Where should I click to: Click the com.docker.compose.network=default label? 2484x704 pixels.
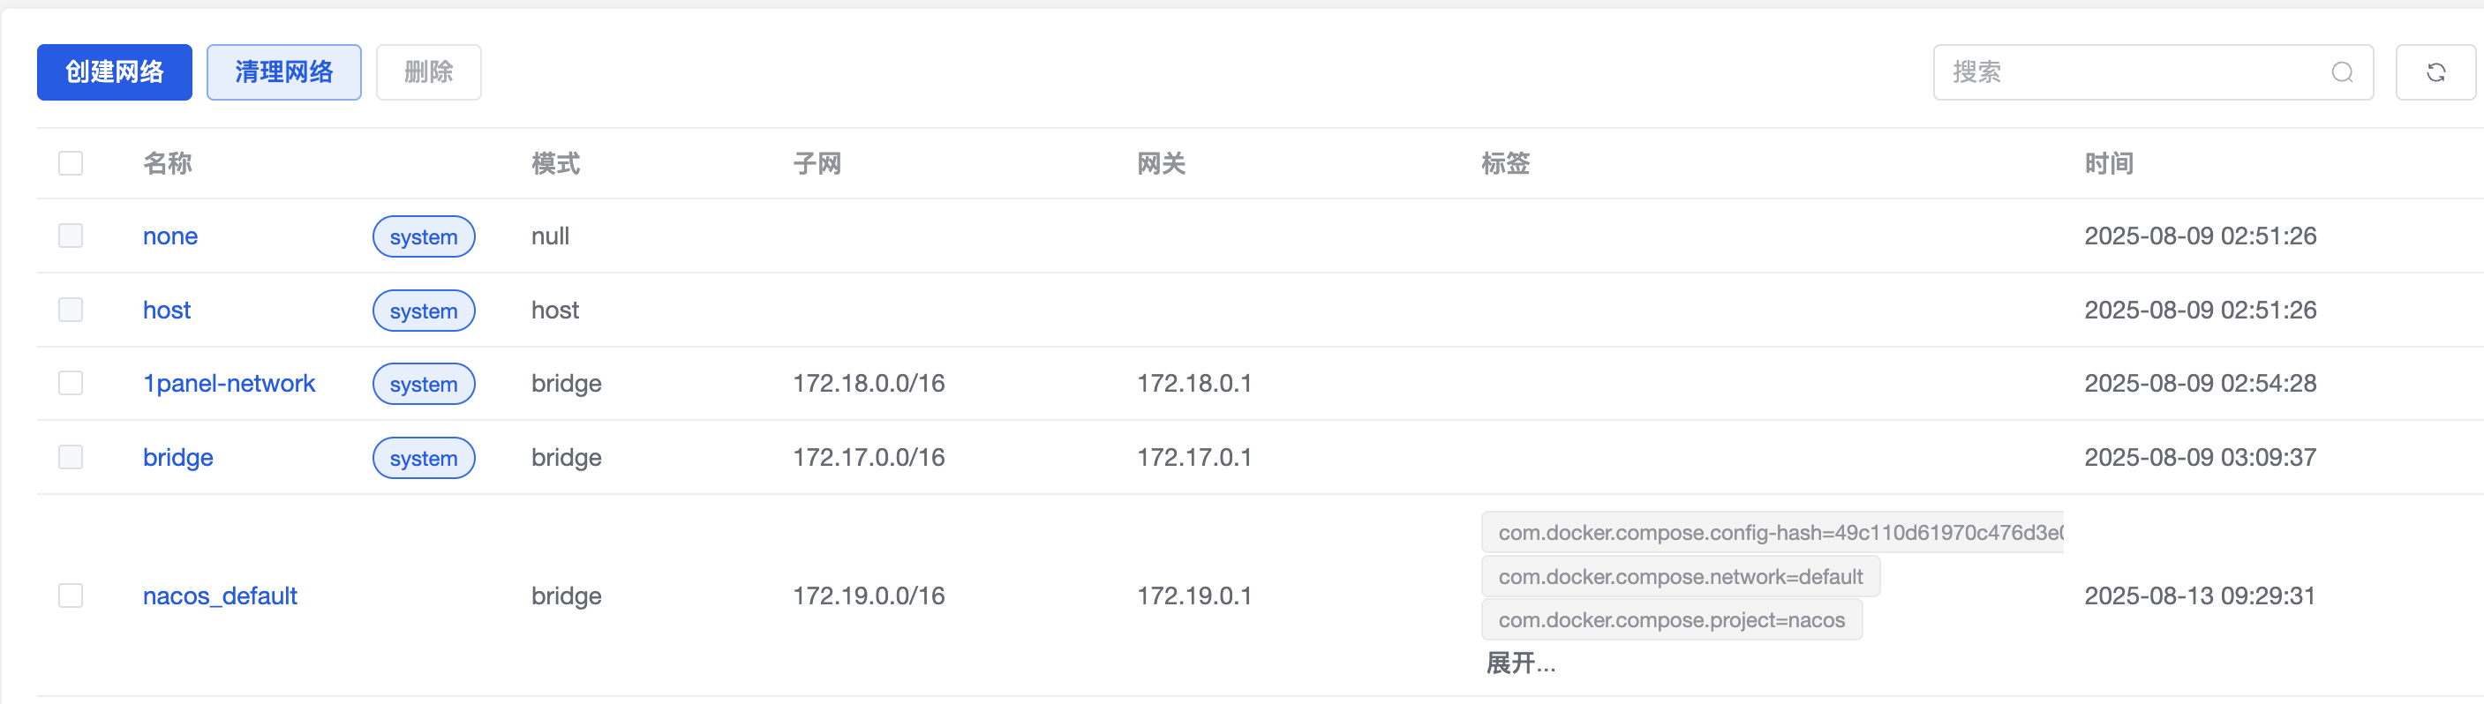point(1680,576)
